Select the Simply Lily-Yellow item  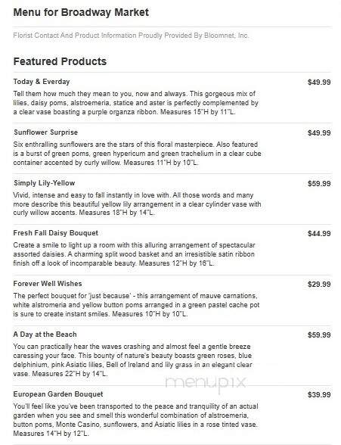[x=44, y=183]
